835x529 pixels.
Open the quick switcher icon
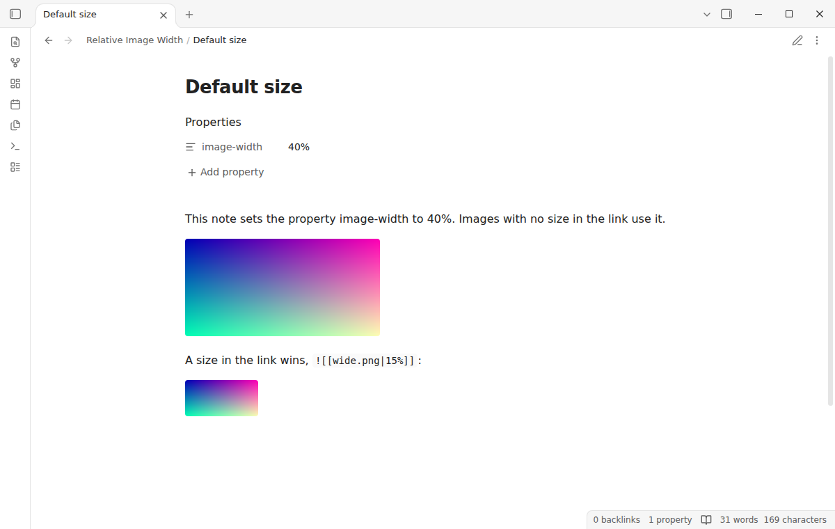pyautogui.click(x=15, y=42)
